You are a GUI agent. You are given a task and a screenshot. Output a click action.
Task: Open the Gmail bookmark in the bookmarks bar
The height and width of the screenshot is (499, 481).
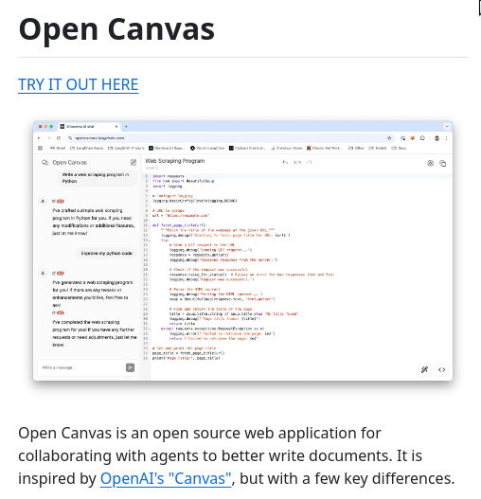(58, 148)
